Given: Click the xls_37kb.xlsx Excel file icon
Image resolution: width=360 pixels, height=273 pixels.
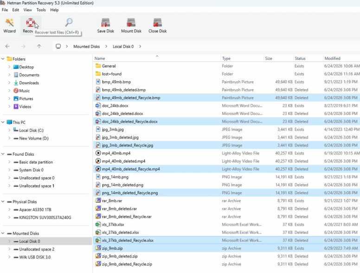Looking at the screenshot, I should tap(98, 225).
